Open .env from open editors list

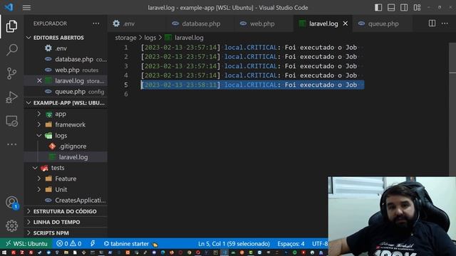[x=66, y=48]
